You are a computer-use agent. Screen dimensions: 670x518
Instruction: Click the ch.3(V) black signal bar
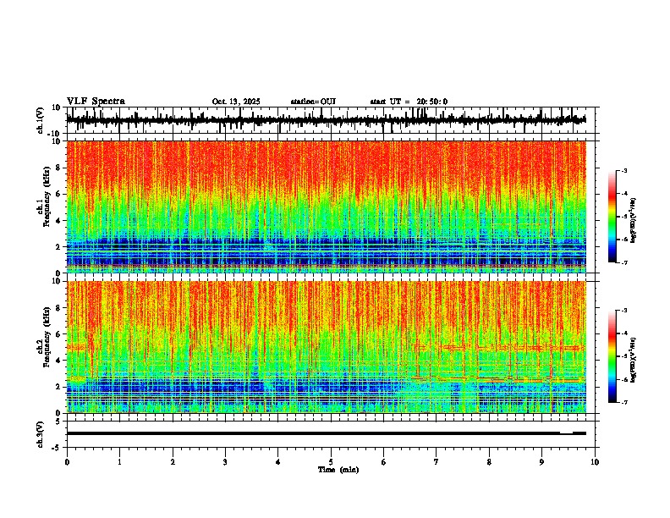pos(326,433)
